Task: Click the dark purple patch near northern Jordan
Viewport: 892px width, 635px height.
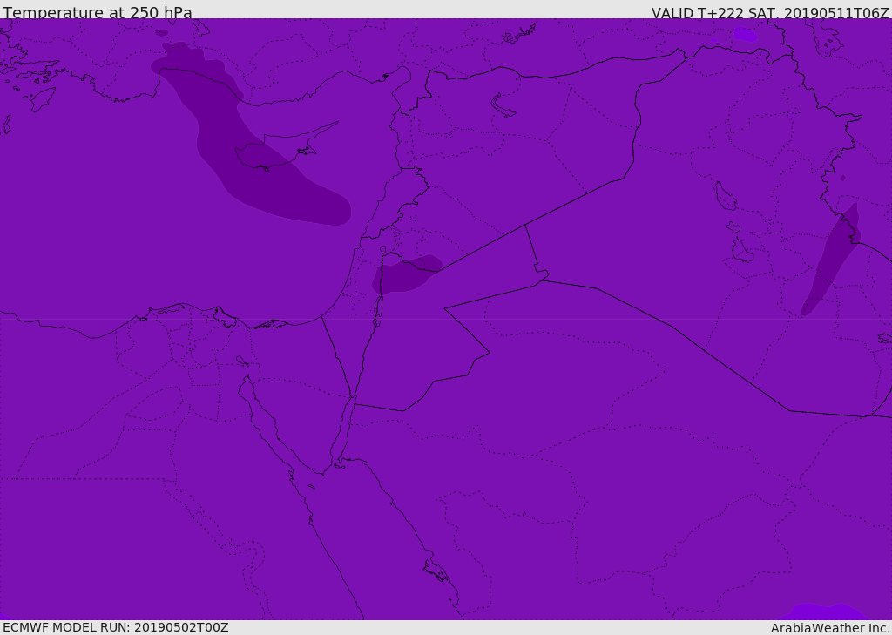Action: point(405,275)
